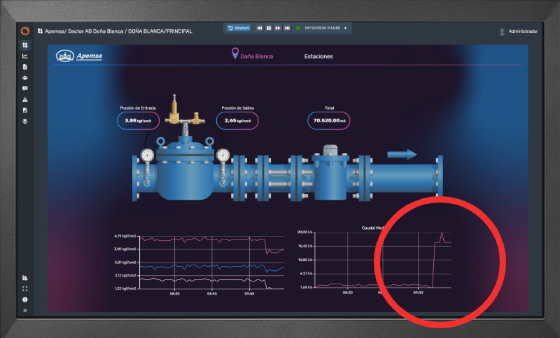
Task: Select the Doña Blanca tab
Action: click(256, 57)
